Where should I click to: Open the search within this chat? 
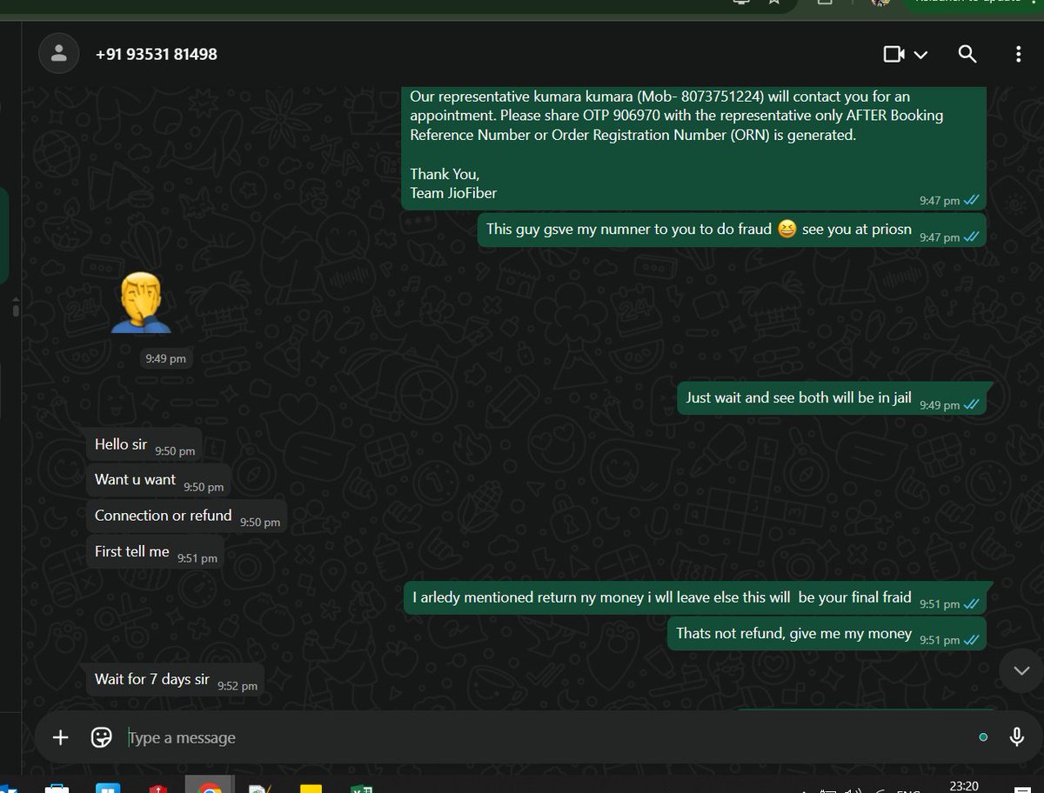click(967, 54)
